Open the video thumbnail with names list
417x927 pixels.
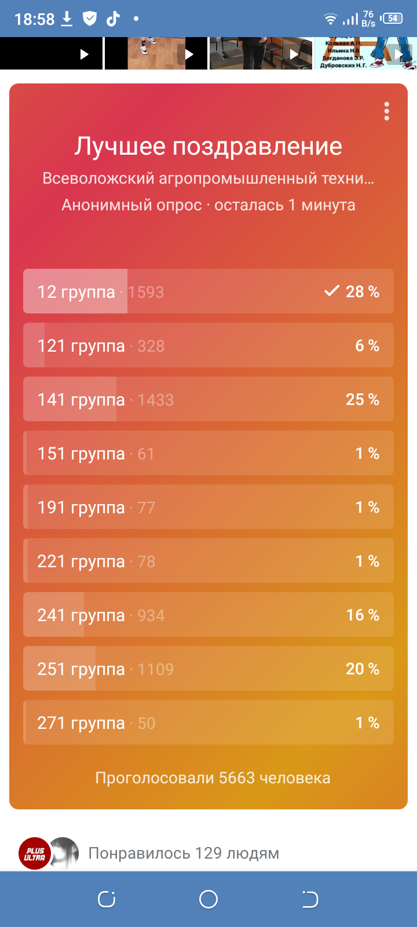click(x=366, y=53)
